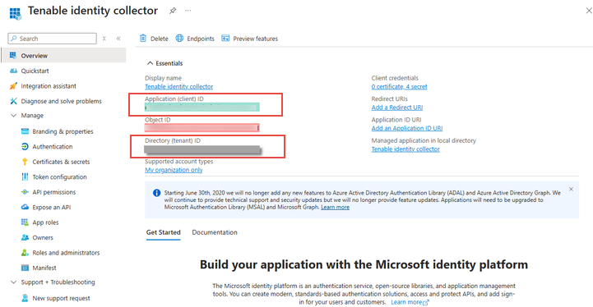The width and height of the screenshot is (593, 307).
Task: Open the Quickstart sidebar icon
Action: pyautogui.click(x=14, y=71)
